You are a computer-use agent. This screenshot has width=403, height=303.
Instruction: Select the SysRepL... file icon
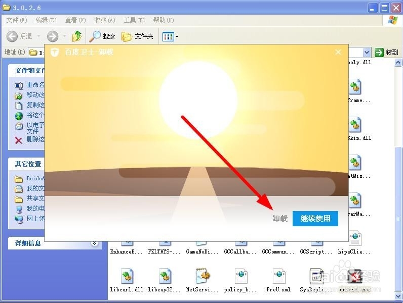pos(316,276)
